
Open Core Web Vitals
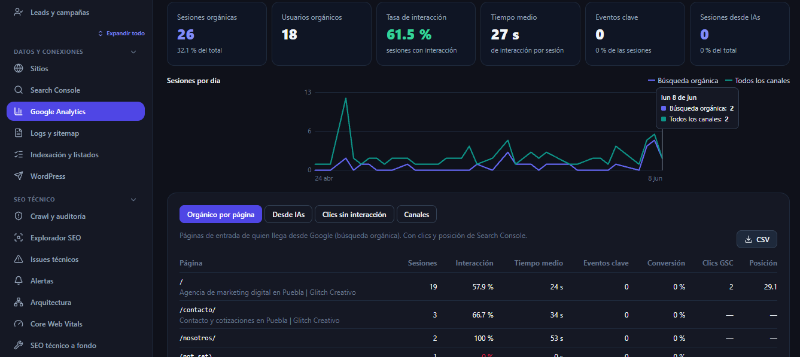tap(76, 324)
